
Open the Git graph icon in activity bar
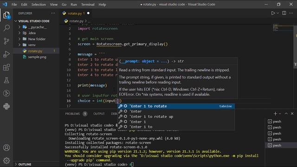[x=6, y=93]
